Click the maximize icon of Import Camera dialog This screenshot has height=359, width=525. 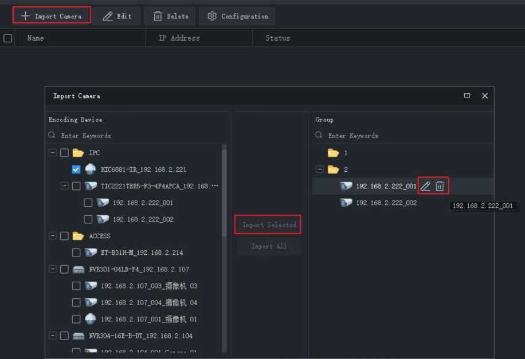point(467,96)
